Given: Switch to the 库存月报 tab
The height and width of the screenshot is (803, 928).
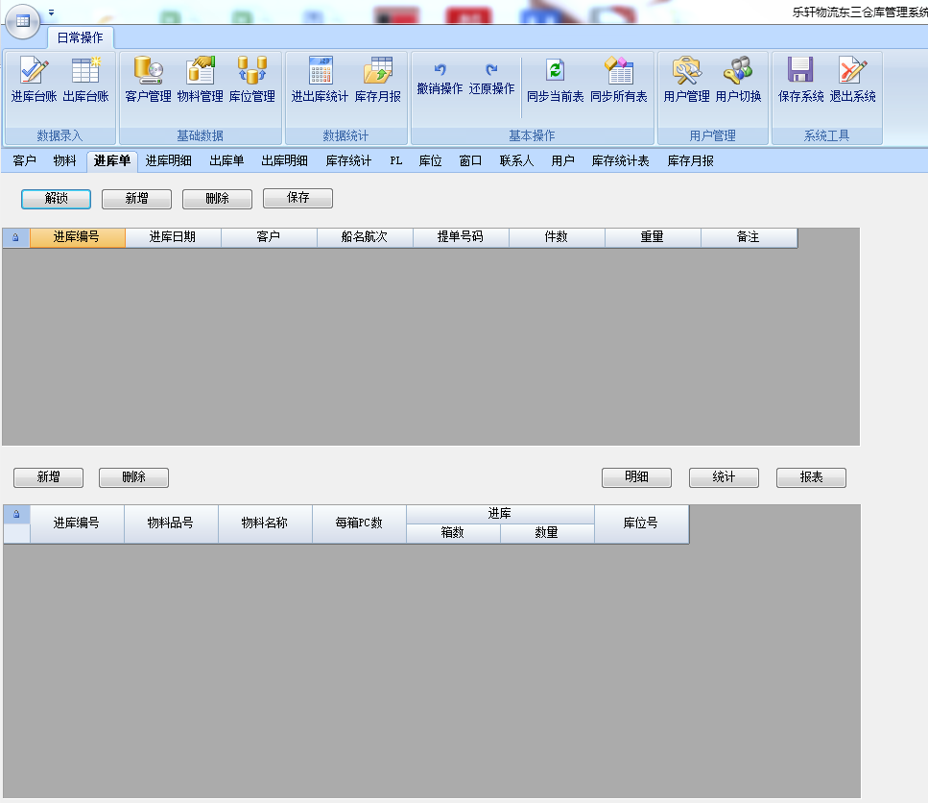Looking at the screenshot, I should [x=691, y=161].
